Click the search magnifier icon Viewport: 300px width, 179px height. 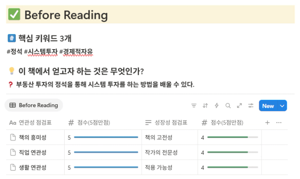point(228,106)
